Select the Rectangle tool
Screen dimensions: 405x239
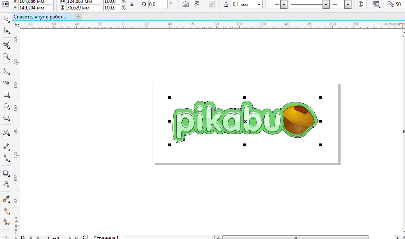tap(6, 94)
